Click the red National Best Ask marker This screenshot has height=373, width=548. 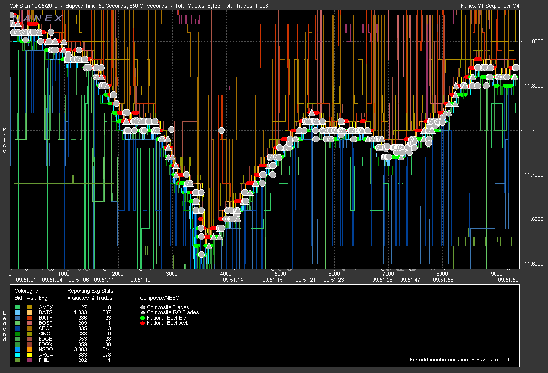pyautogui.click(x=143, y=323)
